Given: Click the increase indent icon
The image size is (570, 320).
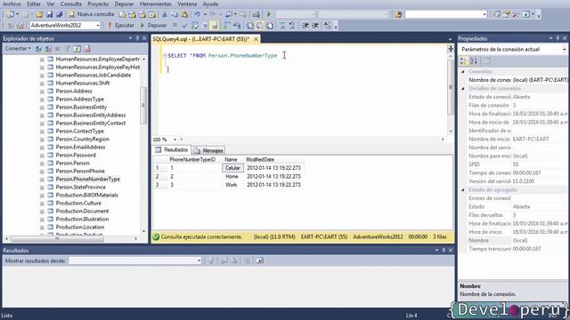Looking at the screenshot, I should pyautogui.click(x=315, y=26).
